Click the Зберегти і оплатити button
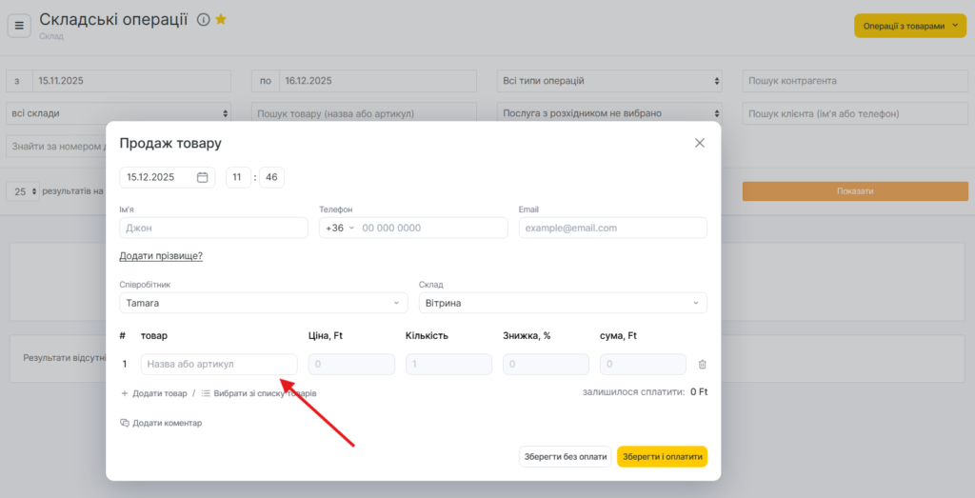975x498 pixels. (662, 457)
